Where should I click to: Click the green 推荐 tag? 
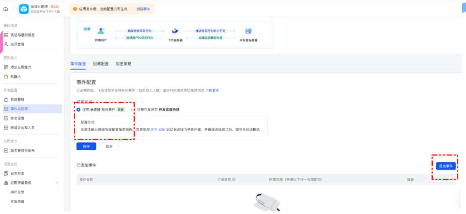click(x=120, y=109)
